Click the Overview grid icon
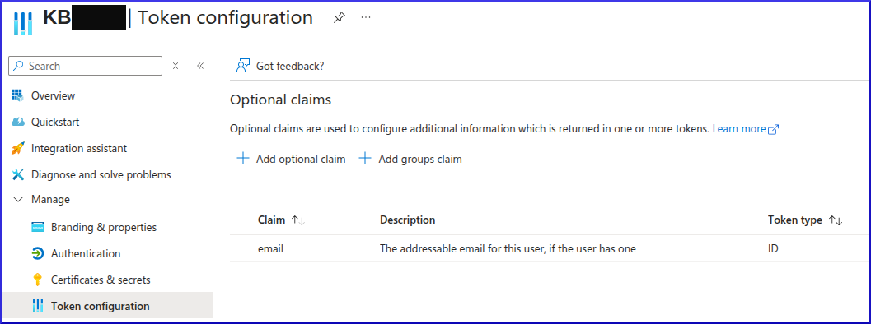 [x=18, y=95]
